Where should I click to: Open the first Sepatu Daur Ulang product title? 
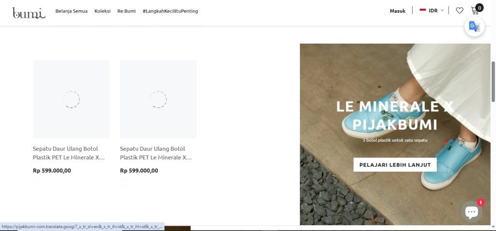coord(69,153)
